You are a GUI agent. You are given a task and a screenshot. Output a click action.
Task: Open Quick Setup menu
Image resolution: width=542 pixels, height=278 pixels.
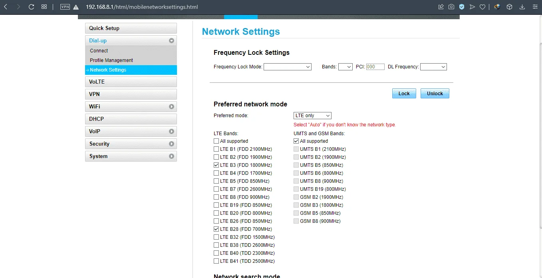point(131,28)
